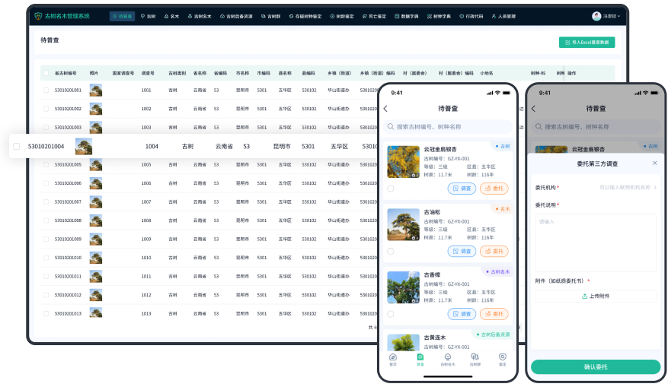
Task: Close the 委托第三方调查 dialog with the X
Action: pyautogui.click(x=654, y=163)
